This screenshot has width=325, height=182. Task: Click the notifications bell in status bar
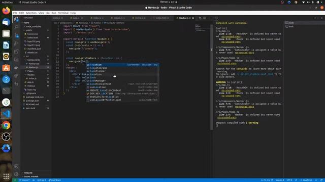coord(321,180)
